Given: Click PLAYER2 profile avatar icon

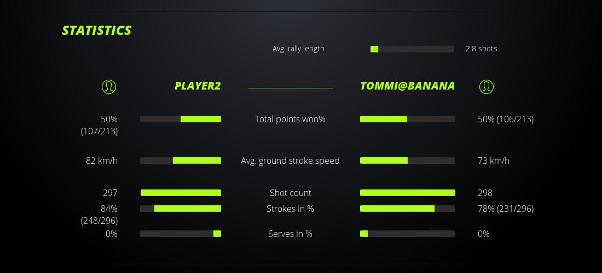Looking at the screenshot, I should 109,86.
